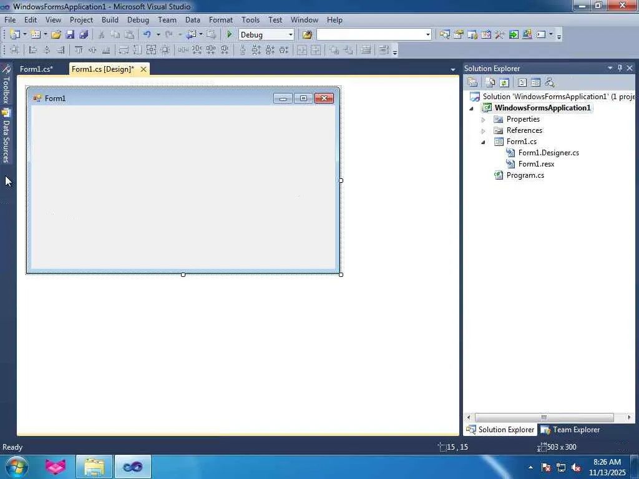This screenshot has width=639, height=479.
Task: Click the Make Same Width layout icon
Action: coord(124,50)
